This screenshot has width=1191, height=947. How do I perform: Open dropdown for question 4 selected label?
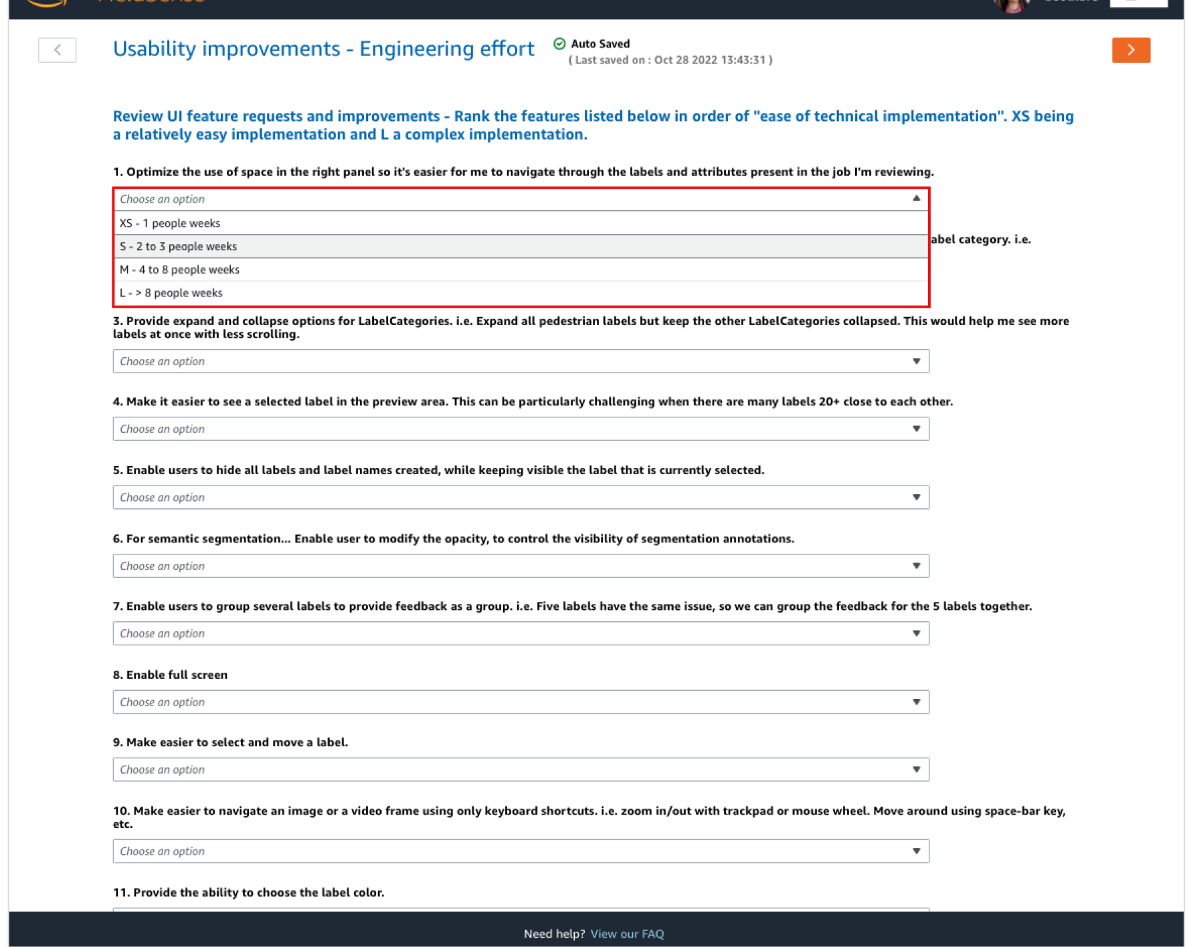521,429
